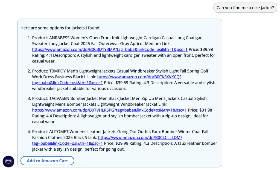Click the AWS assistant avatar icon
Image resolution: width=280 pixels, height=170 pixels.
[x=8, y=162]
